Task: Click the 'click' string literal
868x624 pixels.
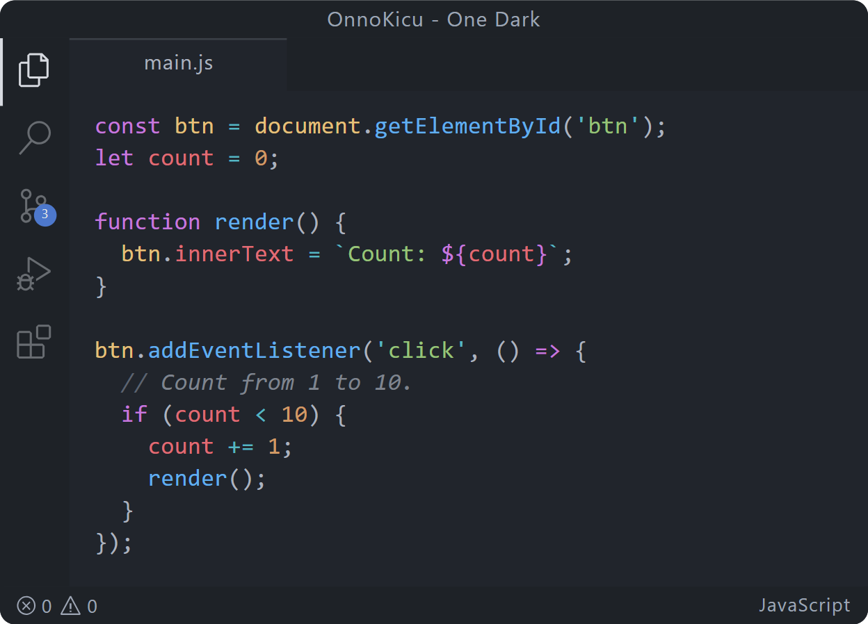Action: tap(420, 350)
